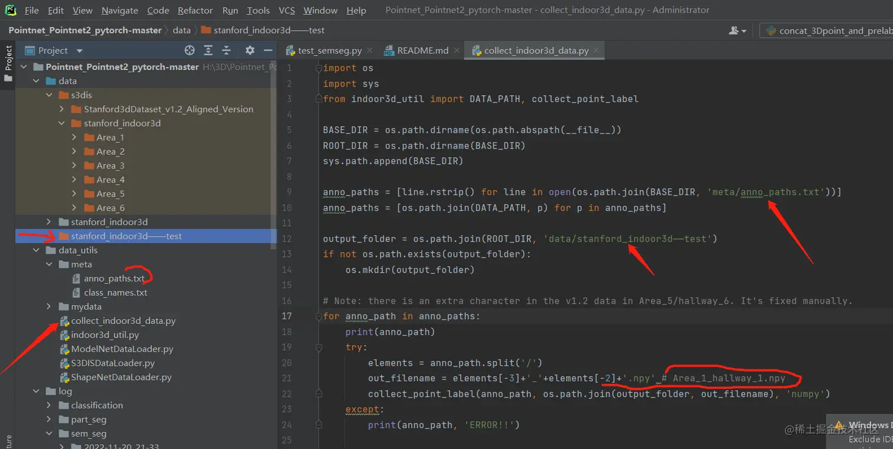Image resolution: width=893 pixels, height=449 pixels.
Task: Open the Tools menu
Action: (258, 11)
